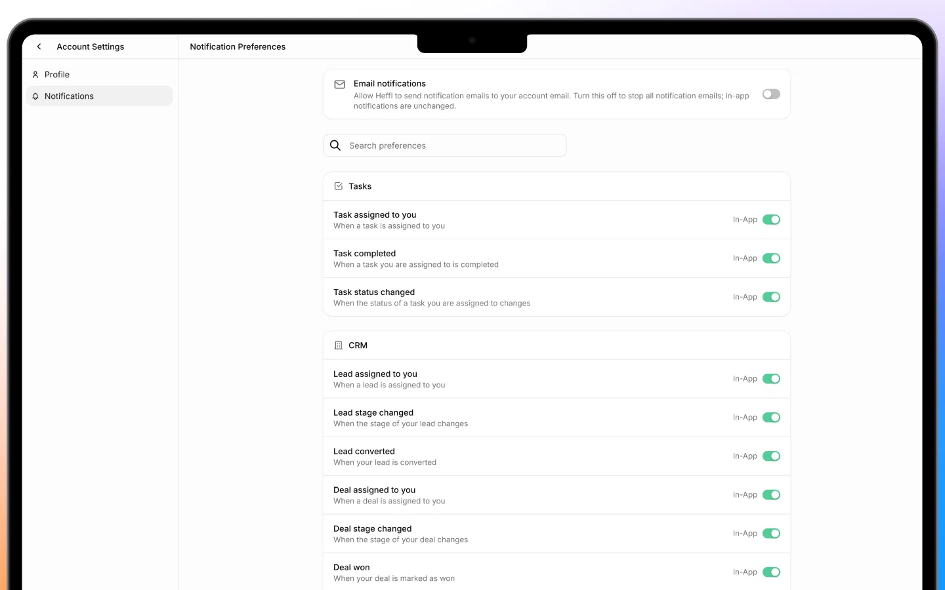
Task: Go back using the arrow beside Account Settings
Action: tap(39, 47)
